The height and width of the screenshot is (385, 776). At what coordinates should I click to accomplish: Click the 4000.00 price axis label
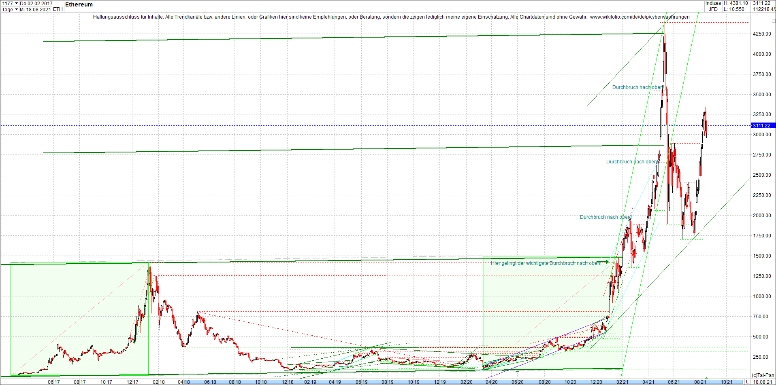pyautogui.click(x=762, y=54)
